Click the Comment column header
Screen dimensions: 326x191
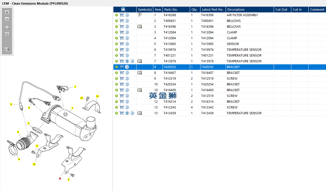coord(317,10)
